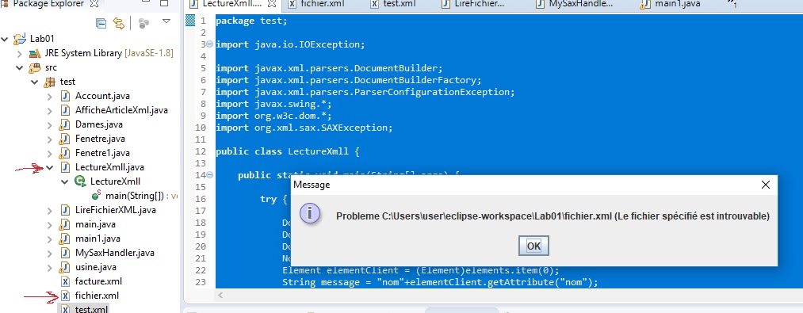This screenshot has height=313, width=803.
Task: Close the Message dialog with X
Action: (x=765, y=185)
